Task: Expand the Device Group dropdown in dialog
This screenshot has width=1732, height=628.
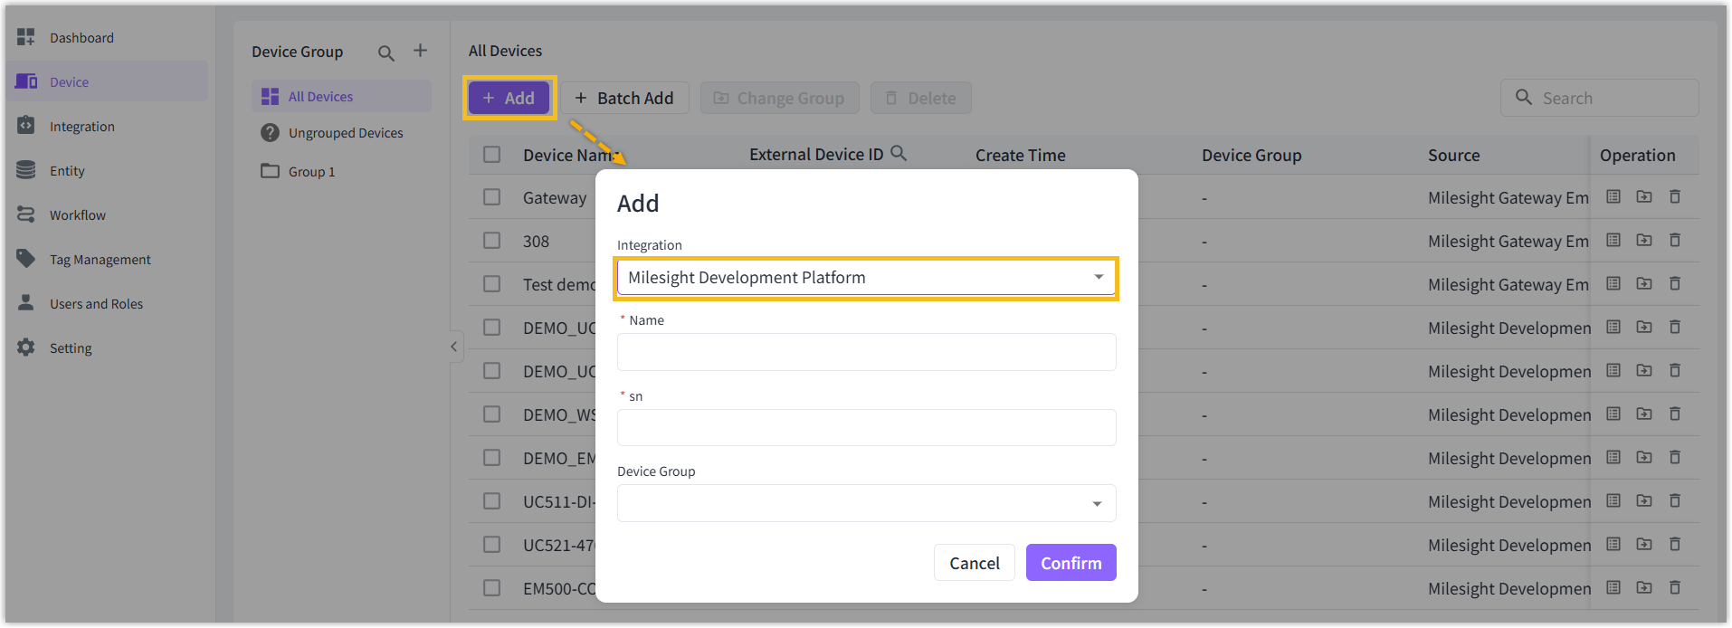Action: pyautogui.click(x=866, y=503)
